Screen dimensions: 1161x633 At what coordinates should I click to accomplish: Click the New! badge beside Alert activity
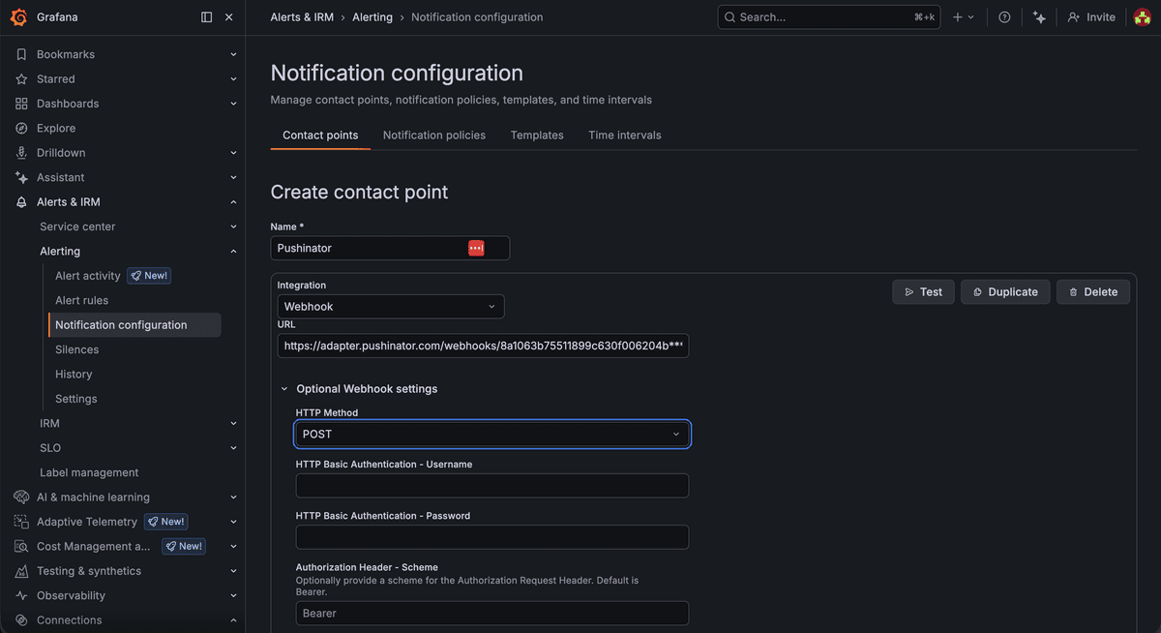[149, 276]
